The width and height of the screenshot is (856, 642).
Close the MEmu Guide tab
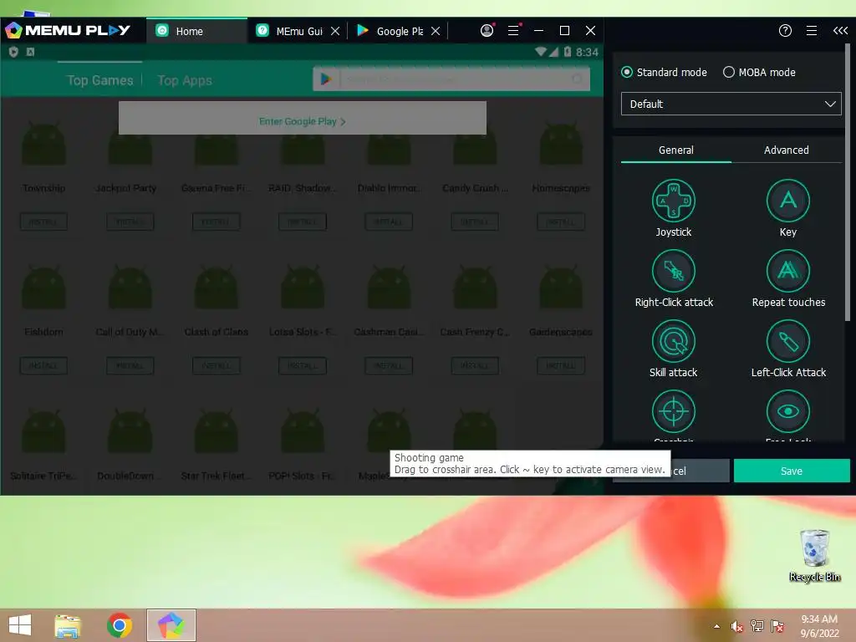(x=335, y=31)
